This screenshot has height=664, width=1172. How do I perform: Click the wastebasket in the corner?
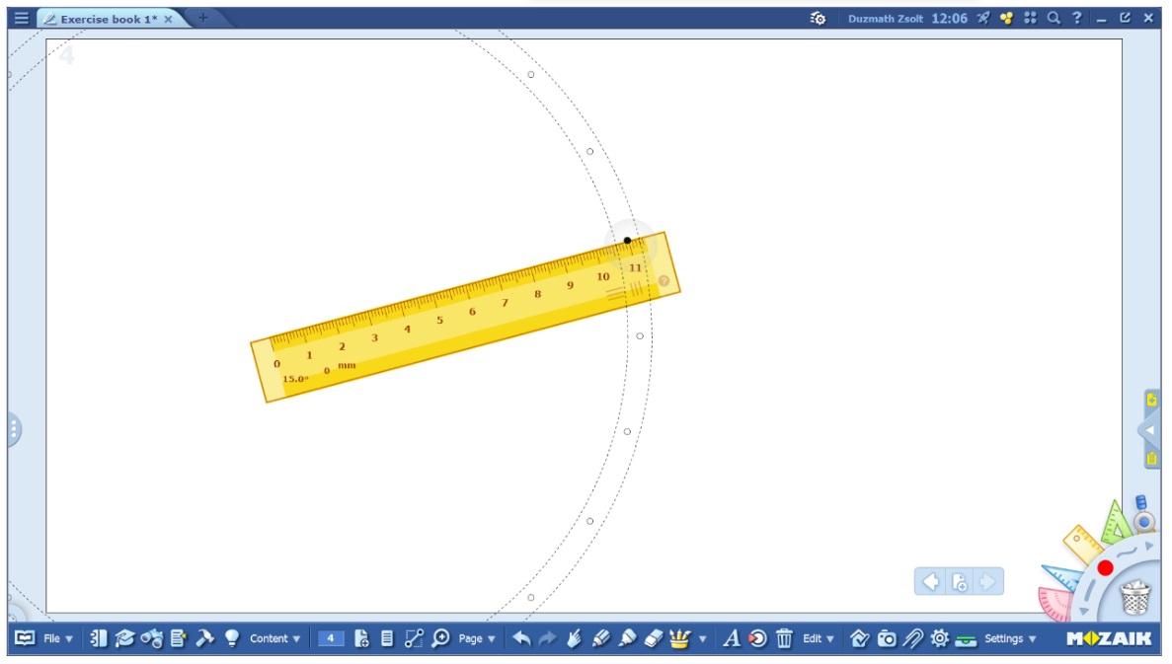point(1135,597)
